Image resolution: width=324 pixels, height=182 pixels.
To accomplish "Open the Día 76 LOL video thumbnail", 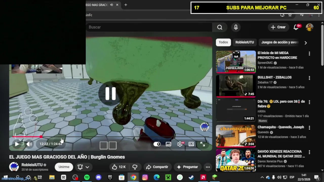I will (x=236, y=110).
